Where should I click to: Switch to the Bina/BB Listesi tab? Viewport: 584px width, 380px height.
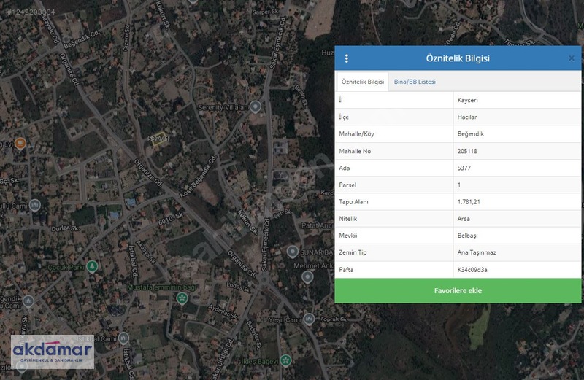[415, 82]
